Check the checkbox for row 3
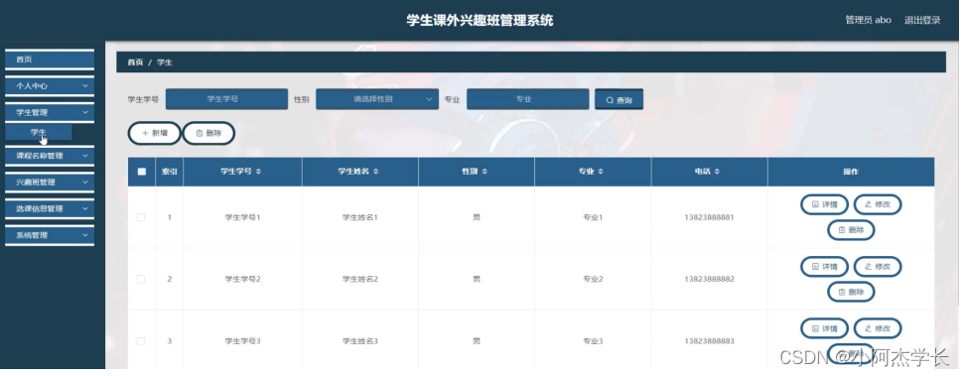 point(141,341)
